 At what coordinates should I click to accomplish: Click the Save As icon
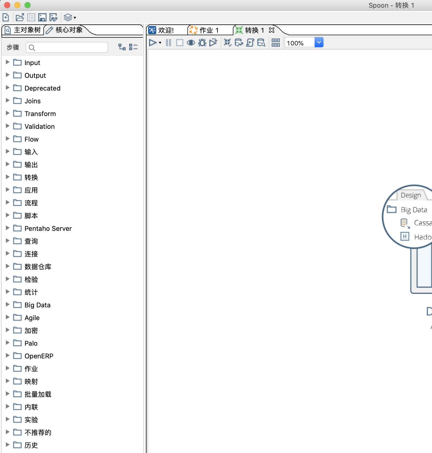53,17
